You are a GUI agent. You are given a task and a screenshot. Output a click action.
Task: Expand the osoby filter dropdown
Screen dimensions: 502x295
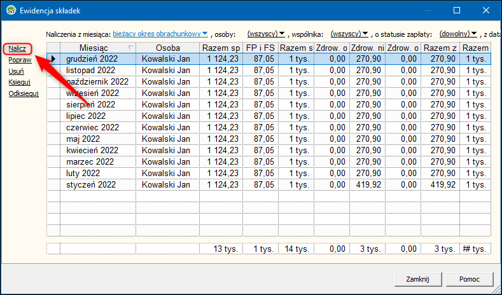[x=265, y=33]
